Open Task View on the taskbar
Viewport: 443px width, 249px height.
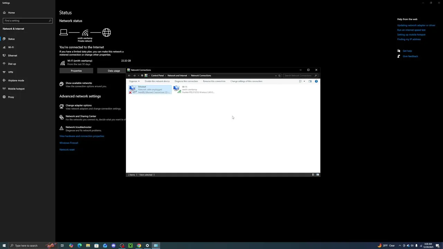62,246
